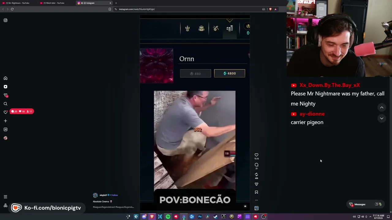Open the taskbar clock and date
Image resolution: width=392 pixels, height=220 pixels.
[378, 217]
